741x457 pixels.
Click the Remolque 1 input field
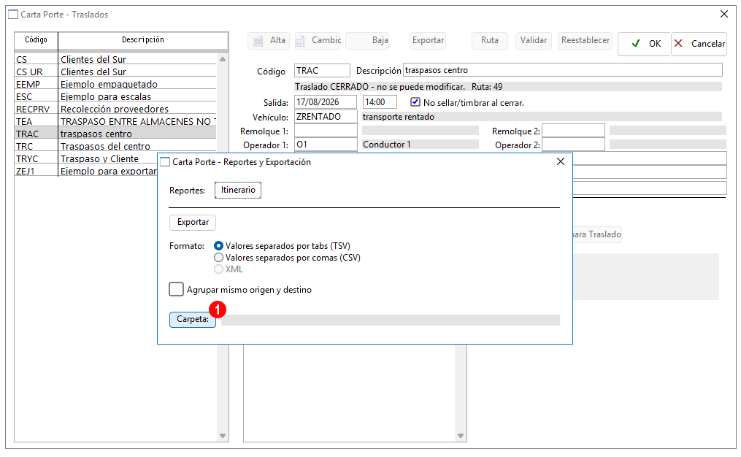(326, 131)
